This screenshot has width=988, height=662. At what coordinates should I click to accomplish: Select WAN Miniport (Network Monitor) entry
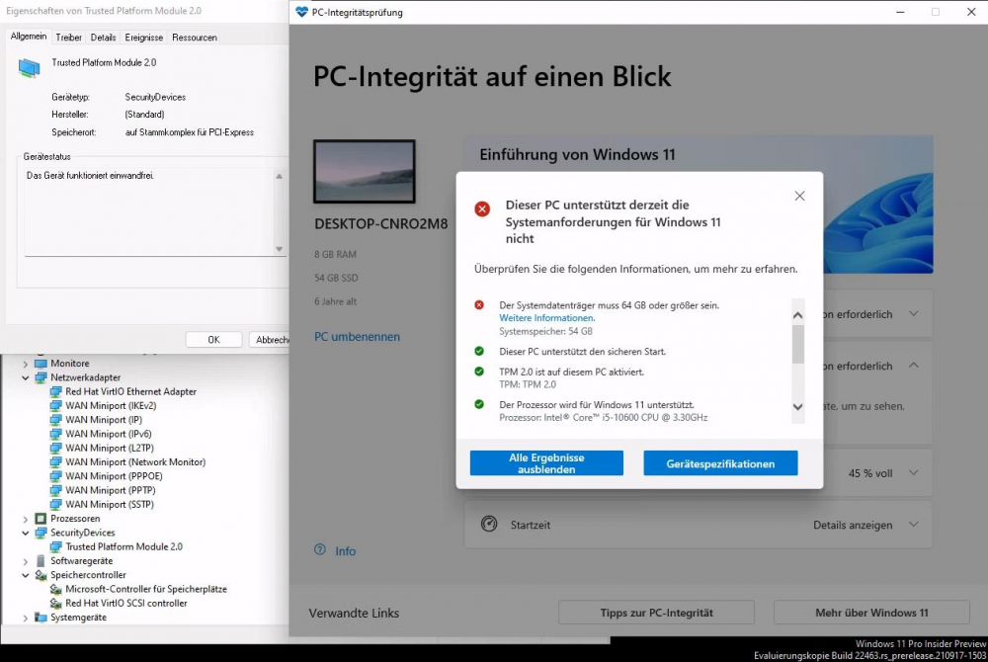[135, 461]
